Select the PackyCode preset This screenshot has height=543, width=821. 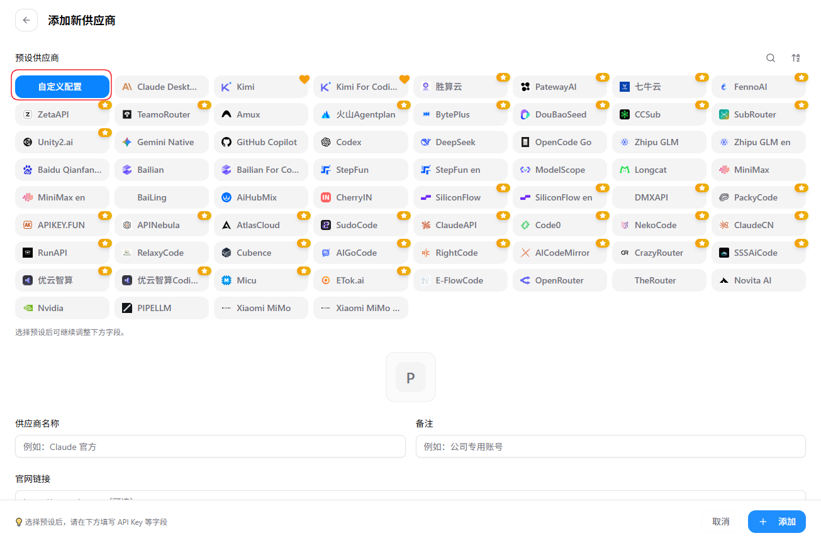(759, 197)
